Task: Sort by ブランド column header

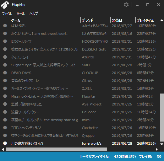Action: (x=96, y=20)
